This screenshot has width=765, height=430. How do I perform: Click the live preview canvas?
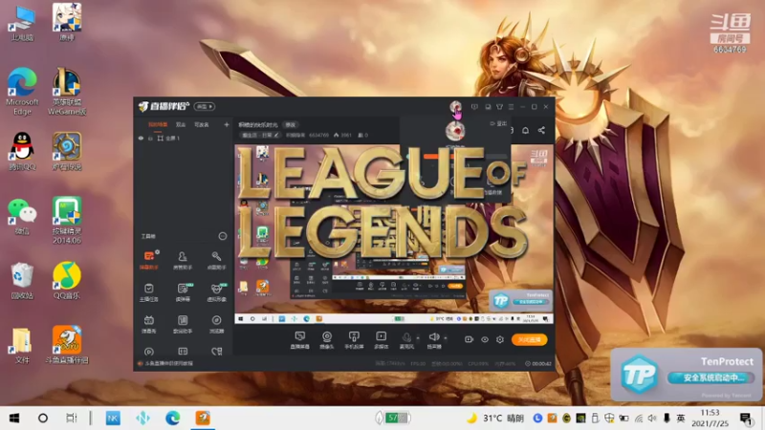pos(394,234)
